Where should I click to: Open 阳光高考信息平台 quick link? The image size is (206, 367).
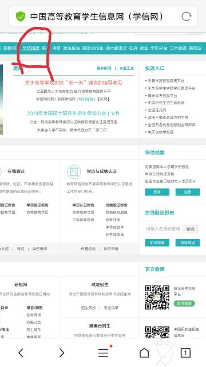click(163, 96)
